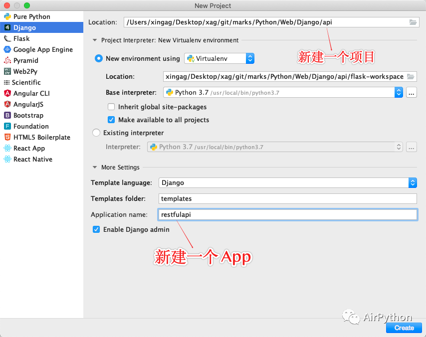426x337 pixels.
Task: Click the Scientific project icon
Action: pos(7,82)
